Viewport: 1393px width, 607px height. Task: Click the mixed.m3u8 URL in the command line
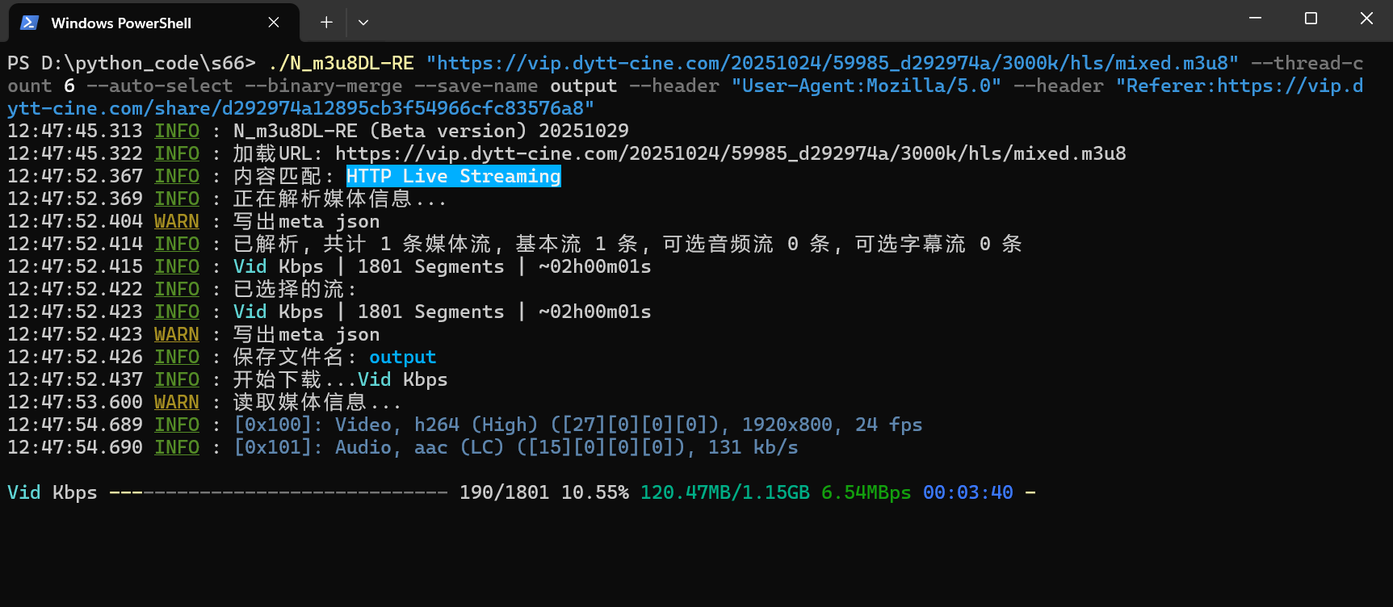point(833,63)
